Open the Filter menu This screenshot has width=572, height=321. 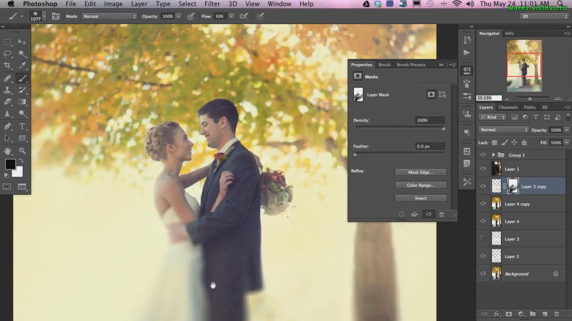(212, 4)
